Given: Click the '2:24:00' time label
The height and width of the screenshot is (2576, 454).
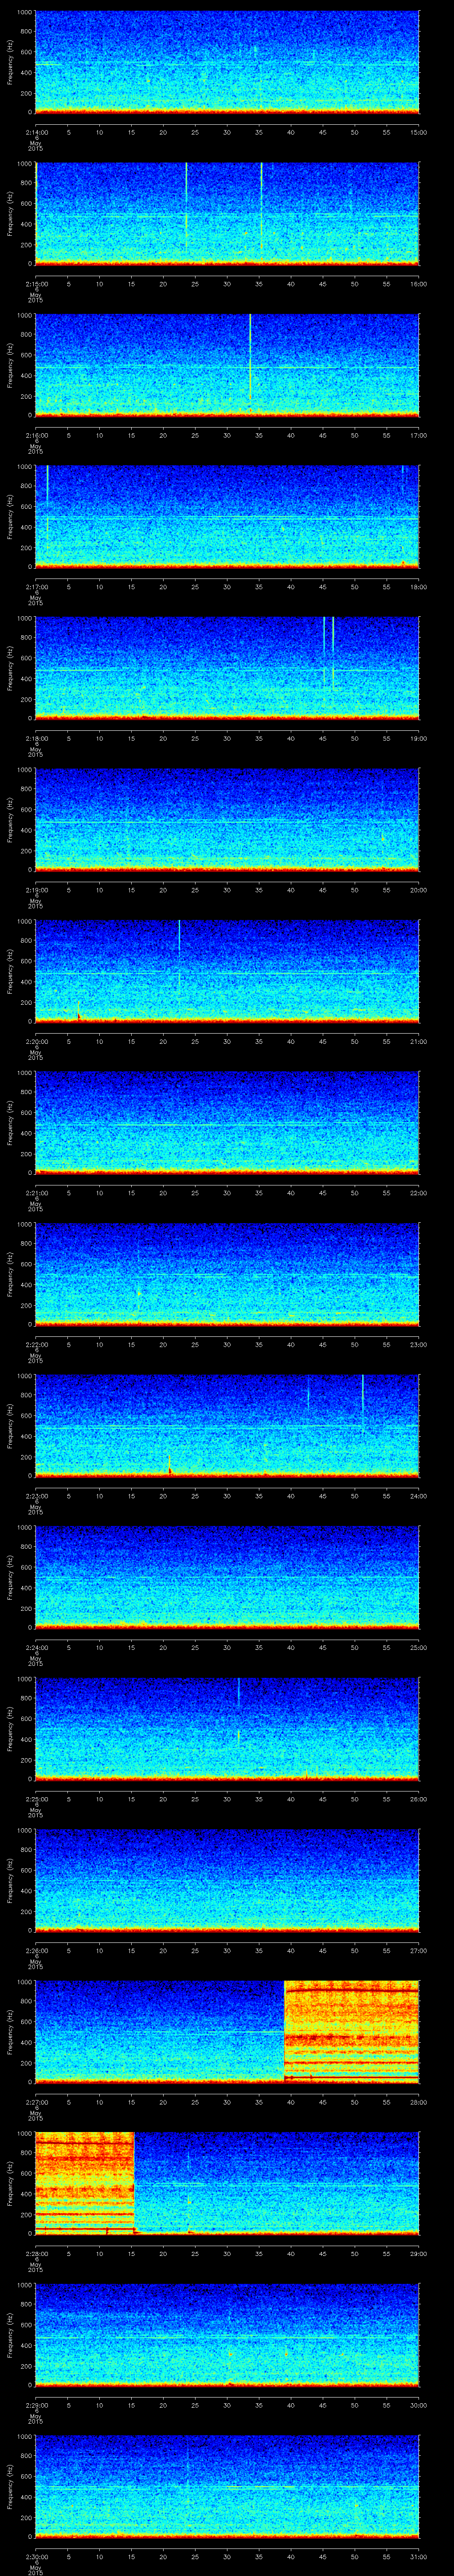Looking at the screenshot, I should point(36,1647).
